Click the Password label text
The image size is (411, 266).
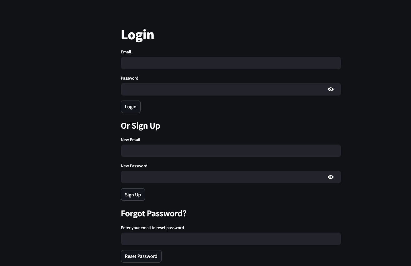tap(129, 78)
